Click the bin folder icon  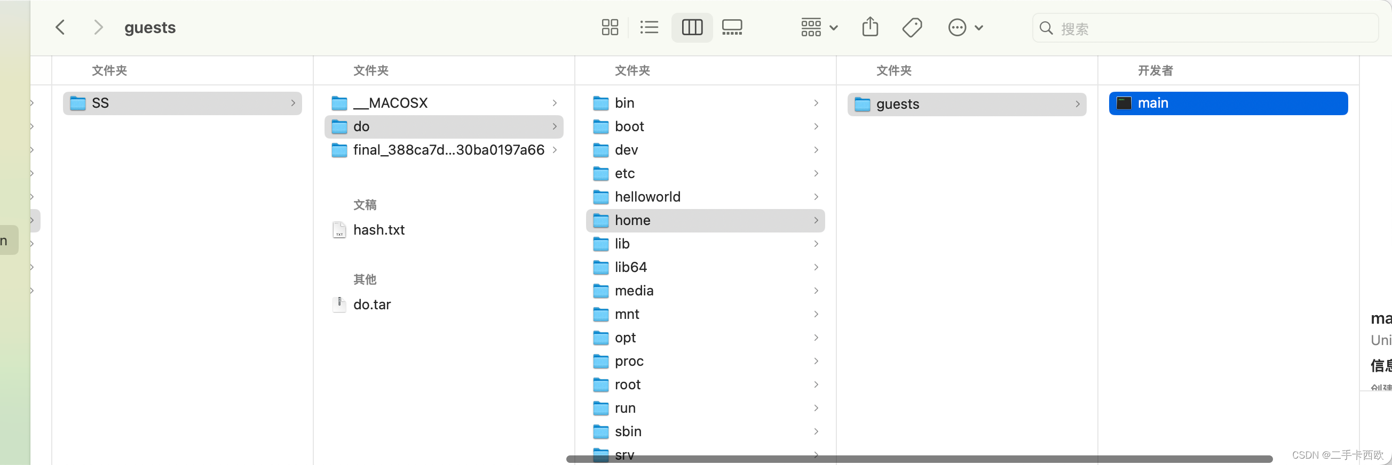[x=601, y=103]
